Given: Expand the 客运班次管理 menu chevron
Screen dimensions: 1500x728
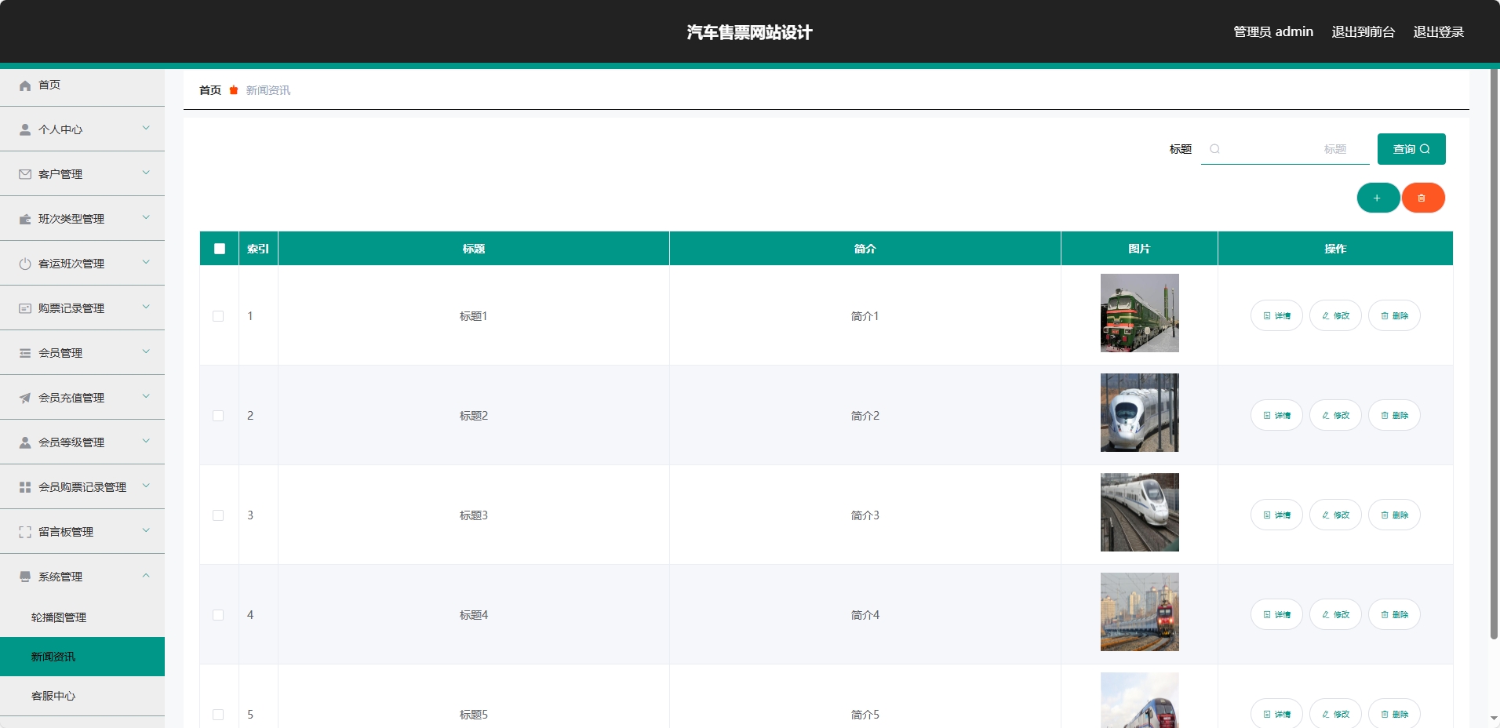Looking at the screenshot, I should pos(146,262).
